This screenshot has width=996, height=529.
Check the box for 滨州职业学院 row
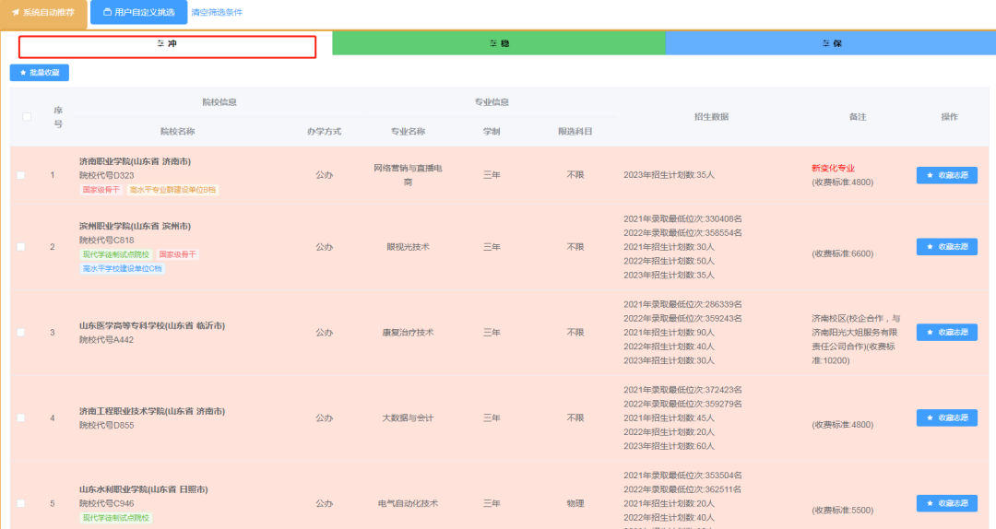21,247
